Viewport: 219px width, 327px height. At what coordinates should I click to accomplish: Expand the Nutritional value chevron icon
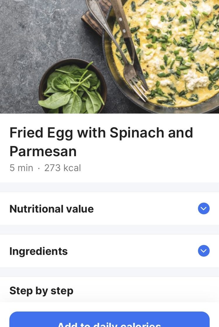(204, 208)
